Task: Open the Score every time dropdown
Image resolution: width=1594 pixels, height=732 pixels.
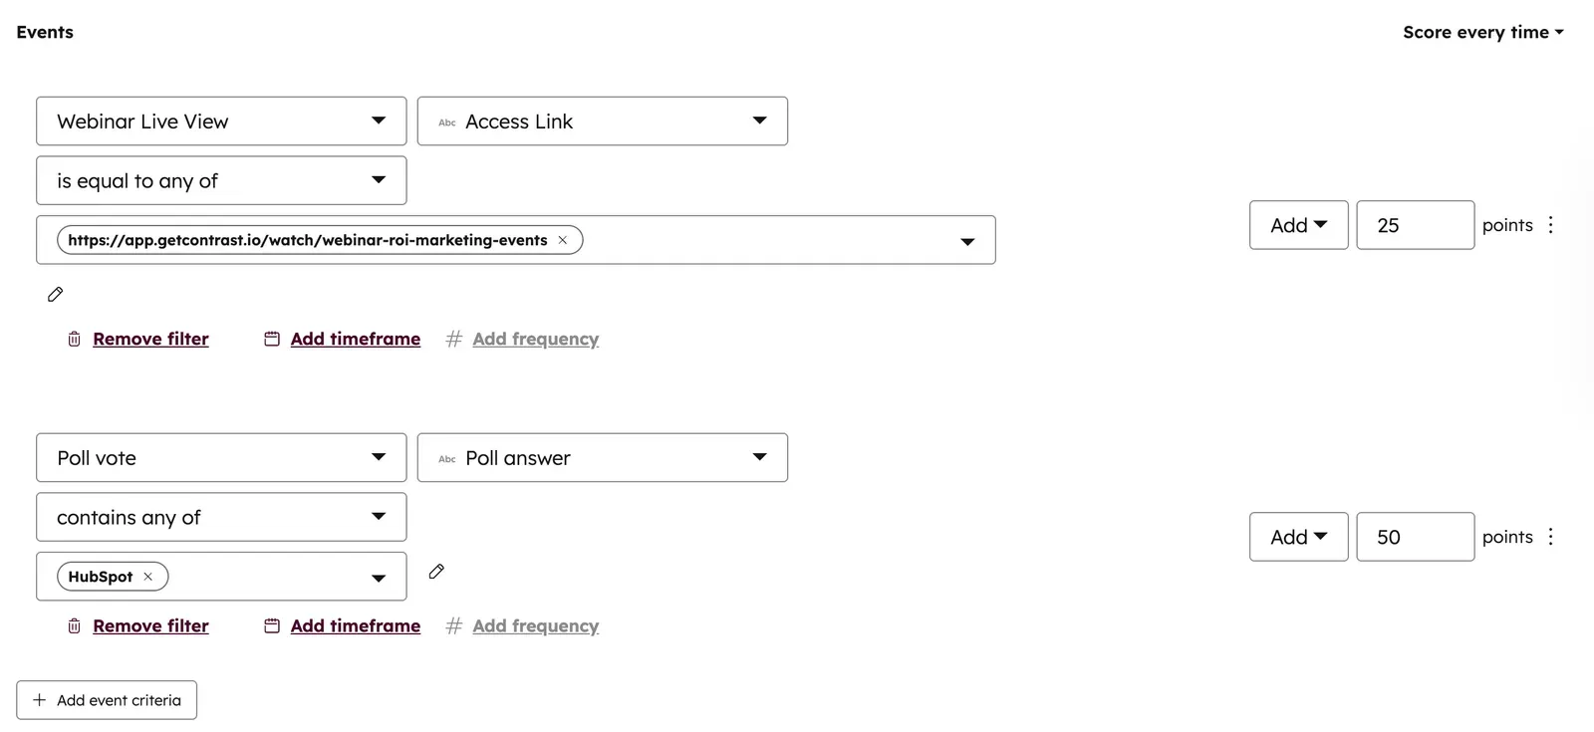Action: pos(1483,31)
